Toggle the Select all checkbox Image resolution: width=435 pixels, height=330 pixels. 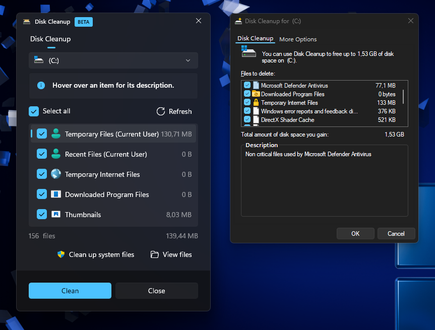pyautogui.click(x=34, y=111)
